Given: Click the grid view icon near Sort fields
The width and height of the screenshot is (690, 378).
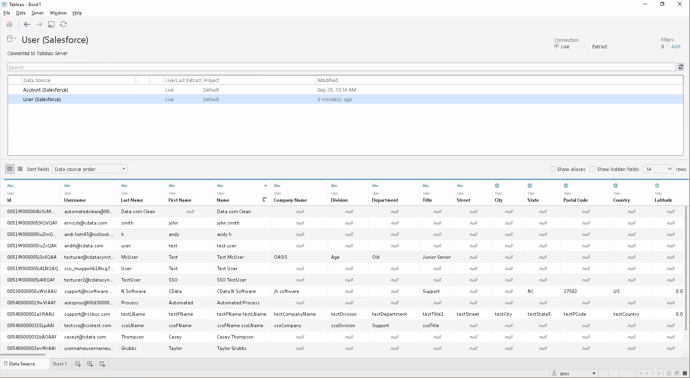Looking at the screenshot, I should (x=10, y=169).
